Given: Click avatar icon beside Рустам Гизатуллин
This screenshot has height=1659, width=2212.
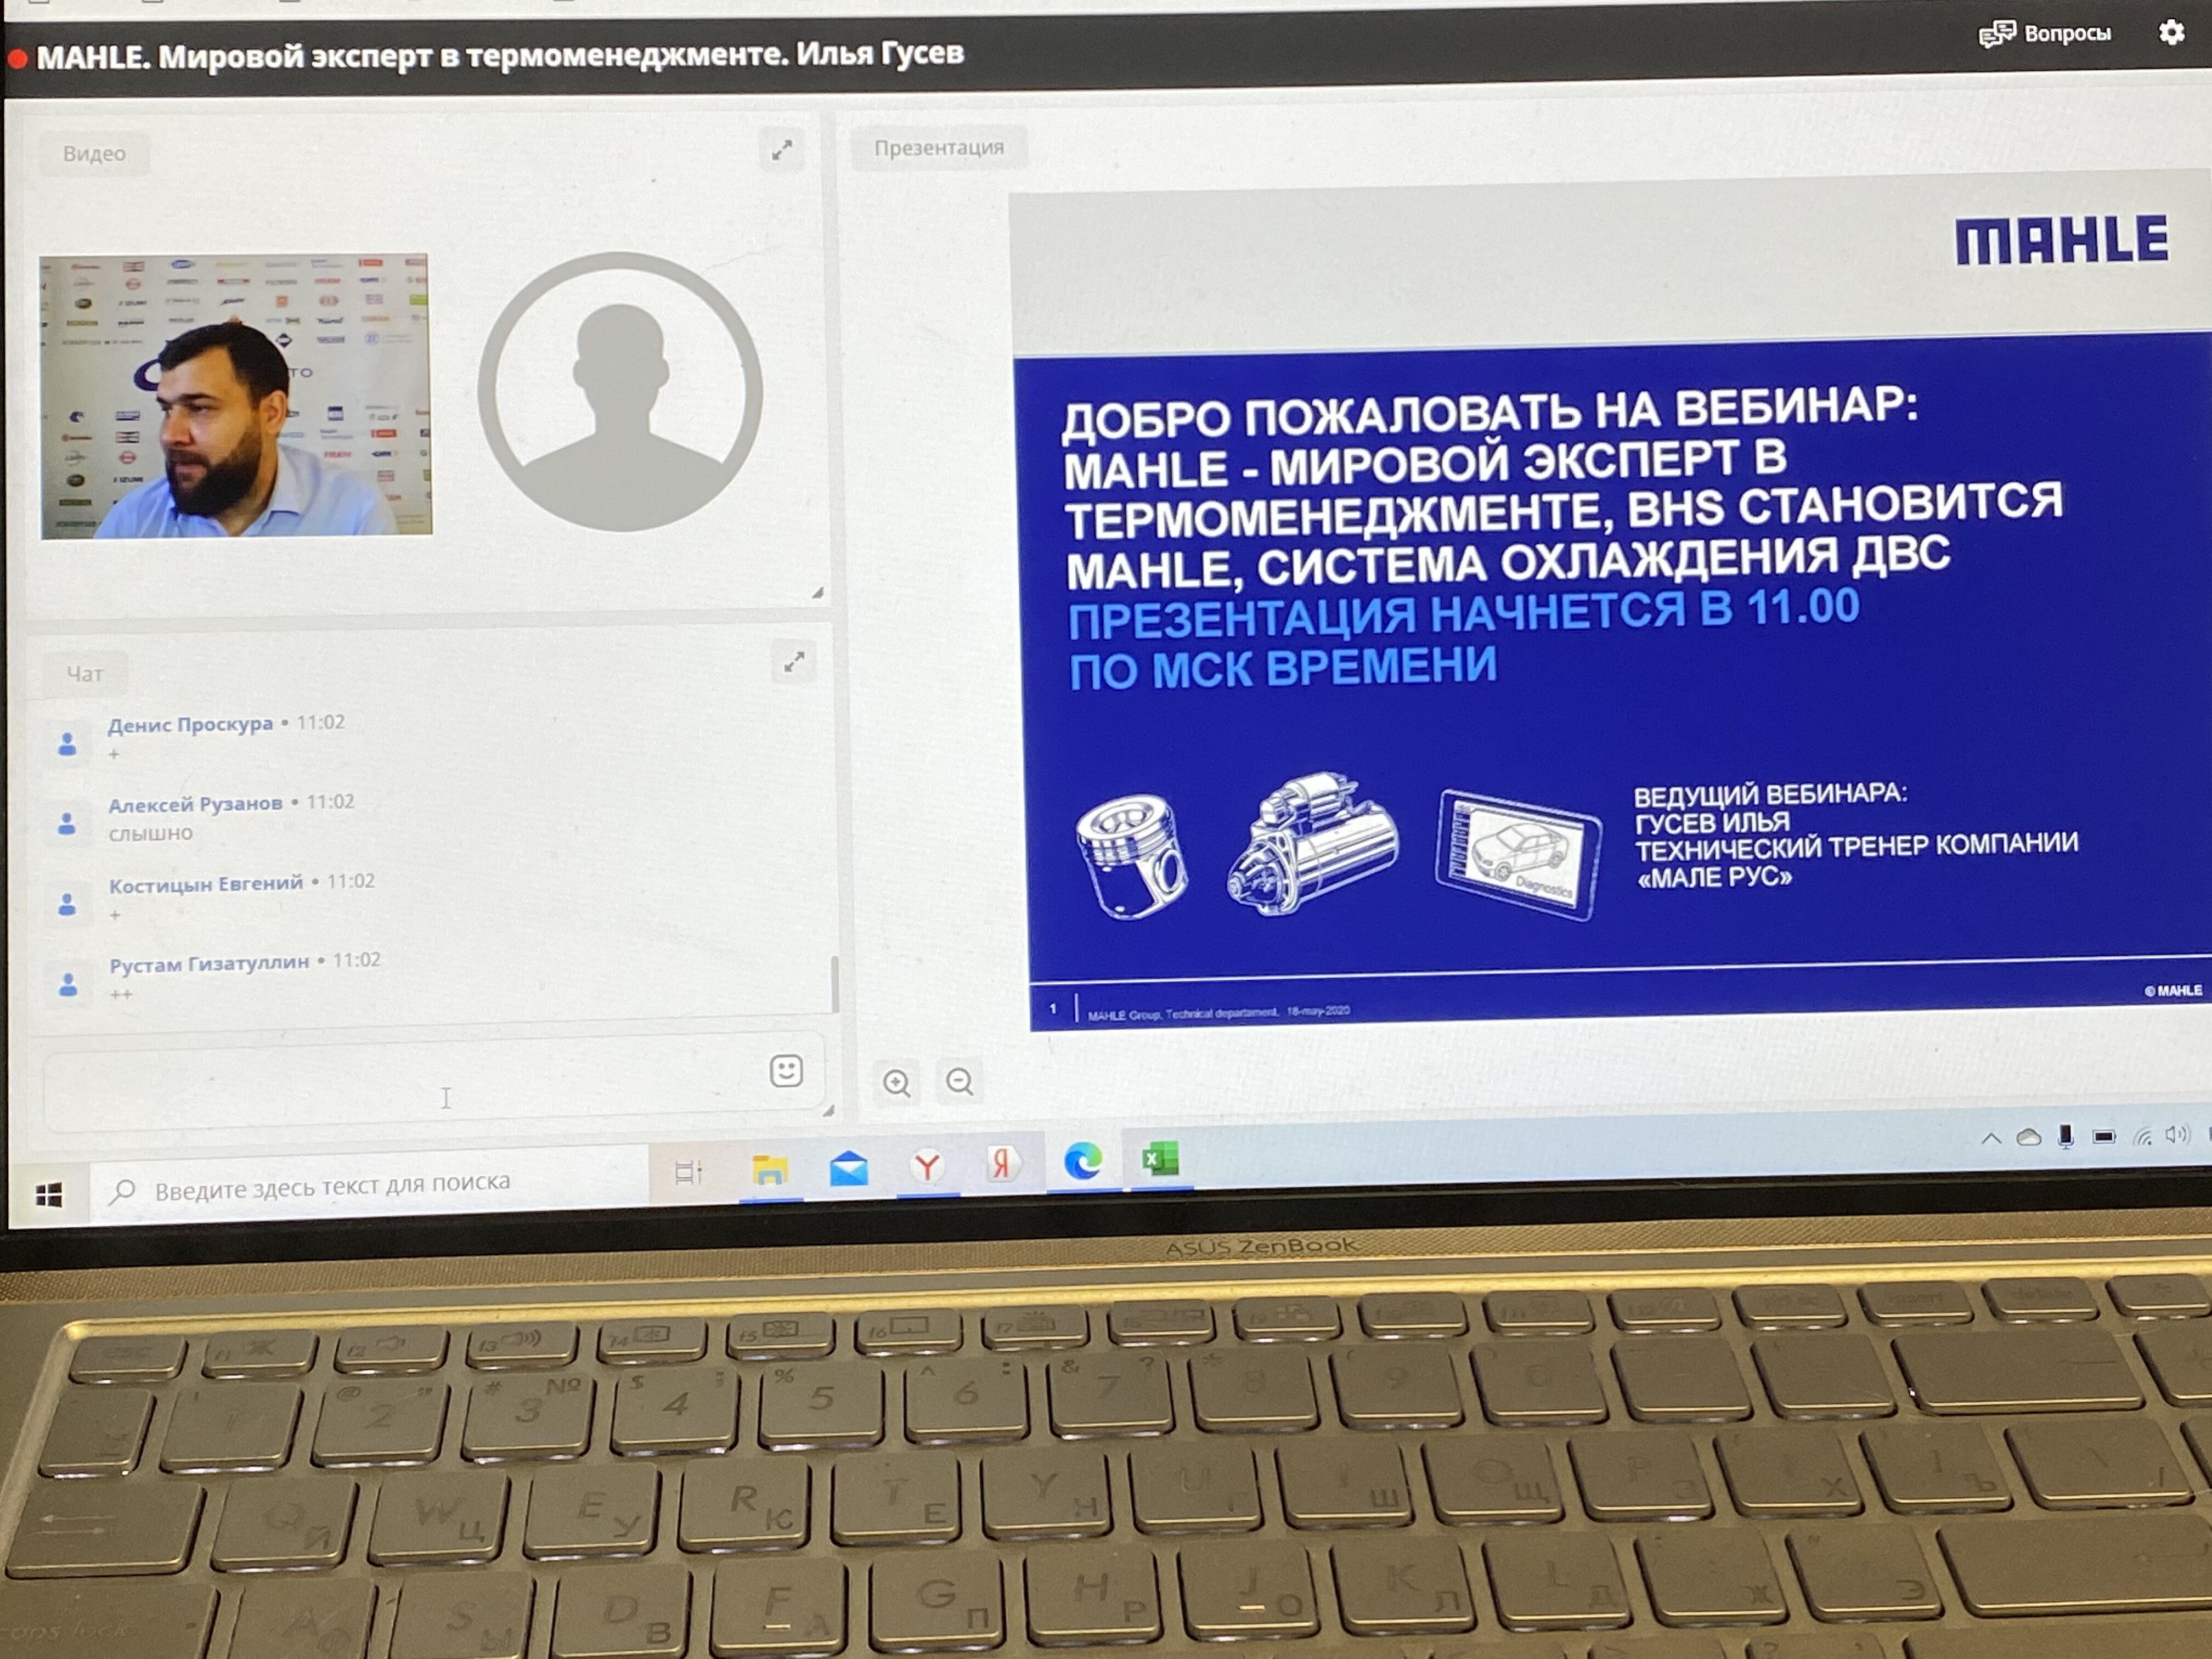Looking at the screenshot, I should (x=67, y=984).
